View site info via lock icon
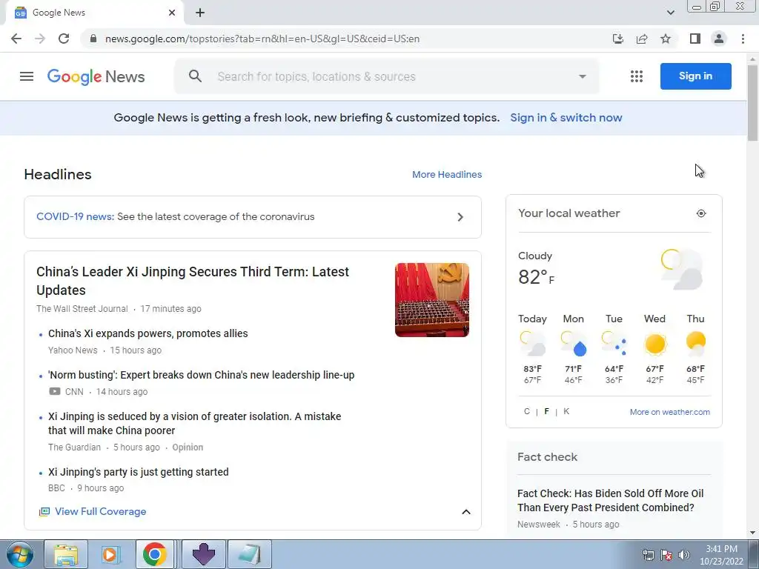Viewport: 759px width, 569px height. coord(93,39)
